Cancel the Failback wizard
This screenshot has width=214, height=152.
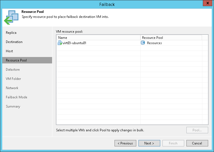(x=197, y=143)
